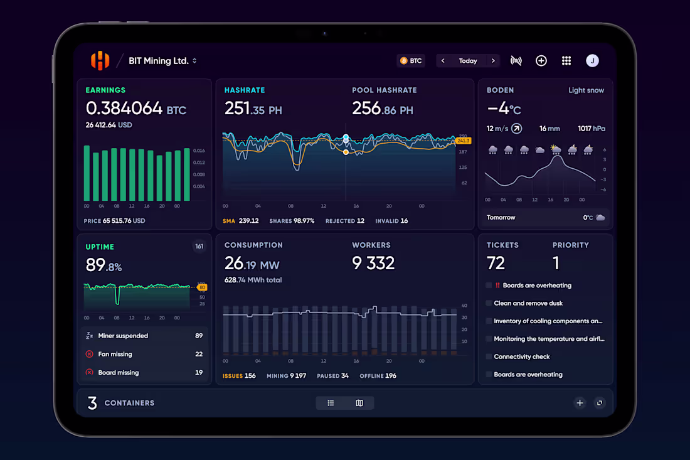This screenshot has height=460, width=690.
Task: Click the refresh button in containers bar
Action: pyautogui.click(x=600, y=403)
